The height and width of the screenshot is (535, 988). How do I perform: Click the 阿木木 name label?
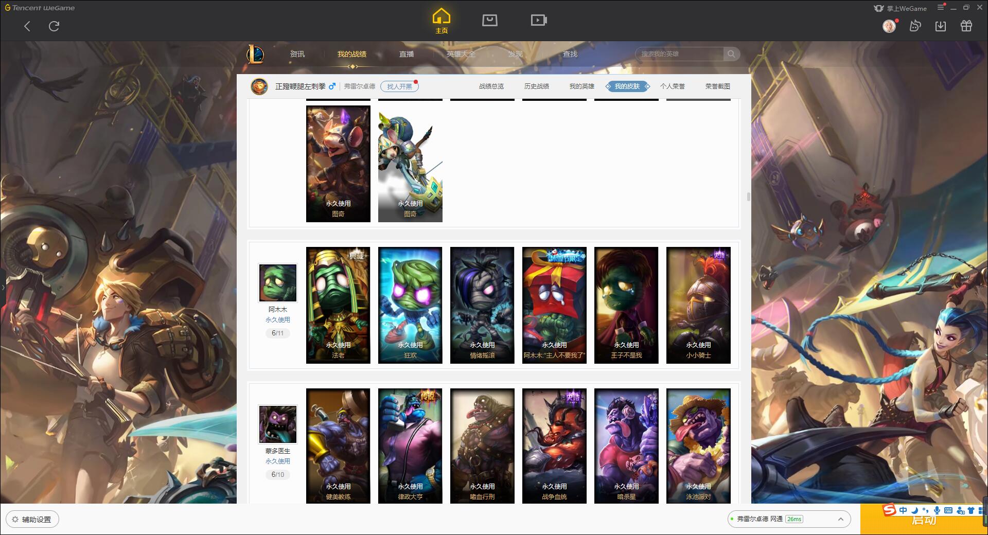[x=278, y=310]
